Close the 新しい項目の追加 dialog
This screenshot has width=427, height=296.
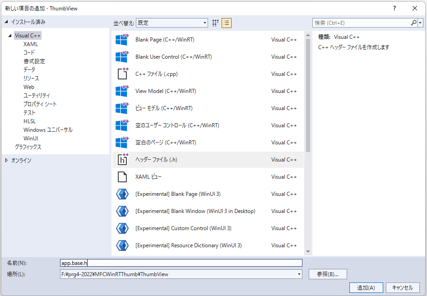(415, 9)
